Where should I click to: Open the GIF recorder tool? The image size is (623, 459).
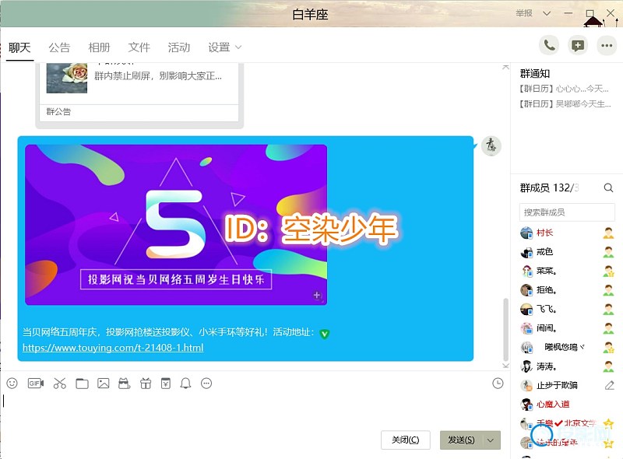click(35, 384)
